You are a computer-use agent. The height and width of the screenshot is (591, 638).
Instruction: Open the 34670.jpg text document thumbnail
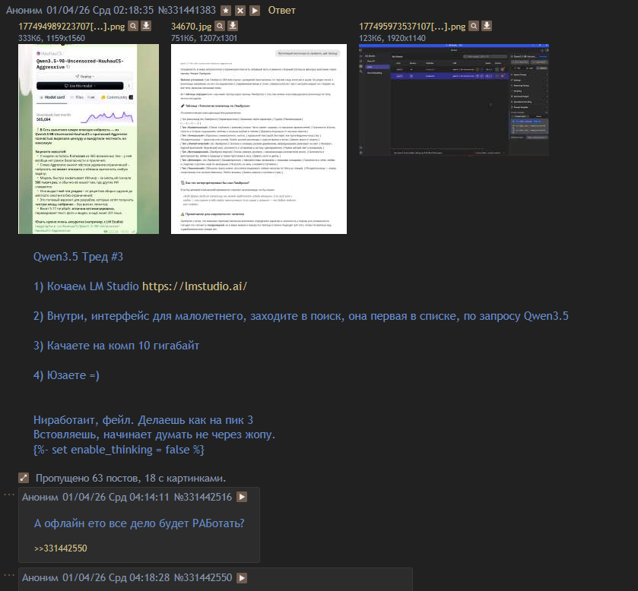point(259,139)
